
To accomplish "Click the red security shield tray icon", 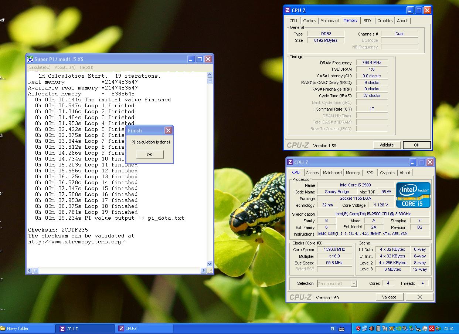I will pyautogui.click(x=358, y=328).
